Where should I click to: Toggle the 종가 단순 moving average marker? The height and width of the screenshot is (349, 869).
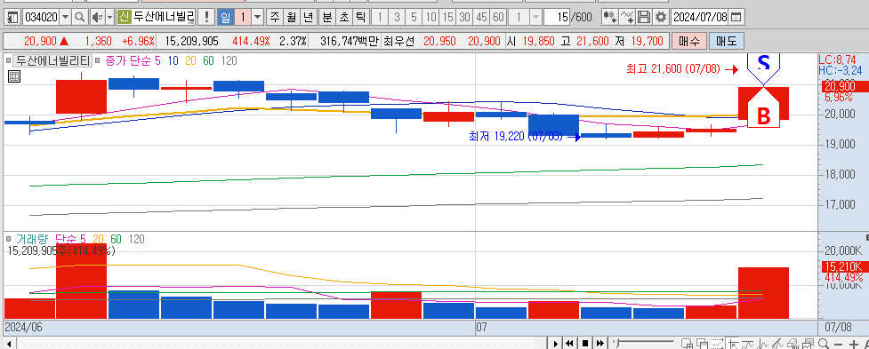[98, 61]
